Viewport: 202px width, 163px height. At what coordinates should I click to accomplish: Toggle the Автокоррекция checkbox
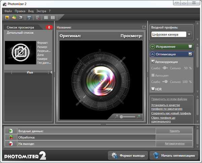[x=153, y=61]
